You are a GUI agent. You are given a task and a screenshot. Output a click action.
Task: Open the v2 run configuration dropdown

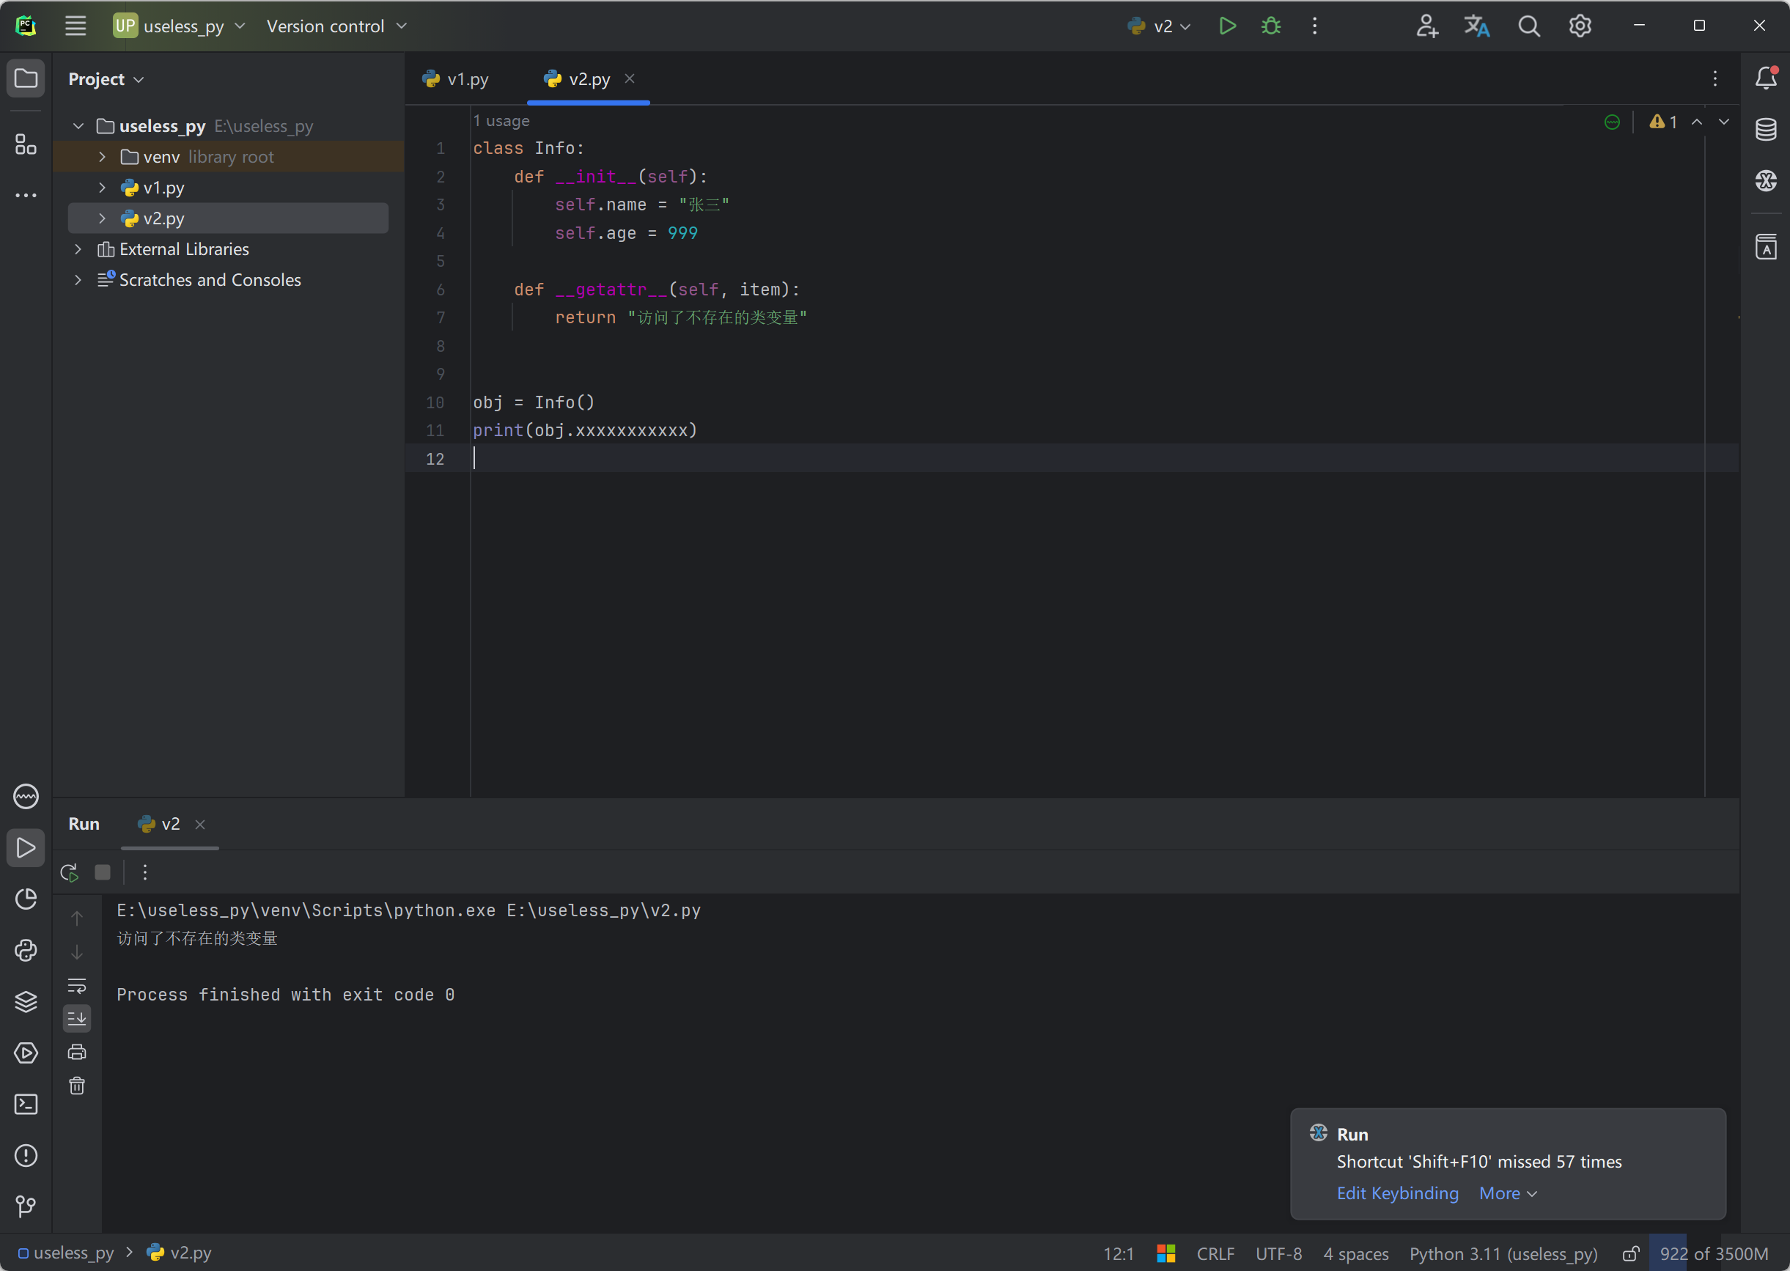coord(1161,26)
